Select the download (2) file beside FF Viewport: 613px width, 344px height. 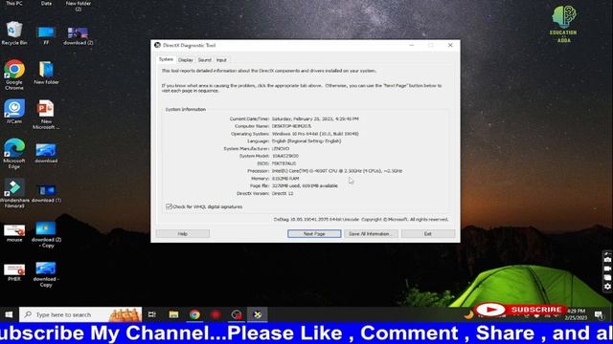point(78,36)
